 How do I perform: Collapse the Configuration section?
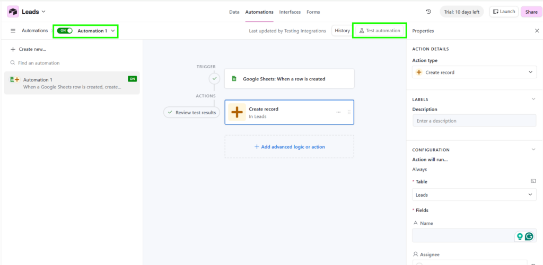coord(533,150)
